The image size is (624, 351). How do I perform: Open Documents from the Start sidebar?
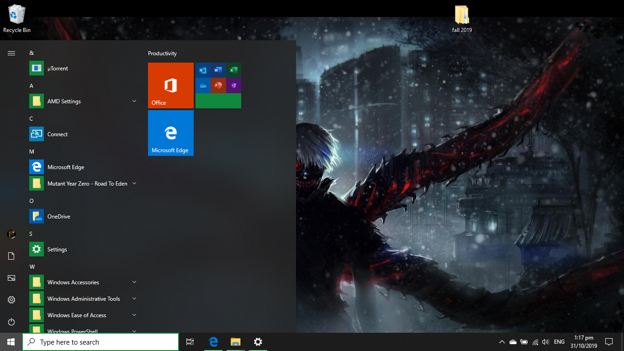click(11, 256)
